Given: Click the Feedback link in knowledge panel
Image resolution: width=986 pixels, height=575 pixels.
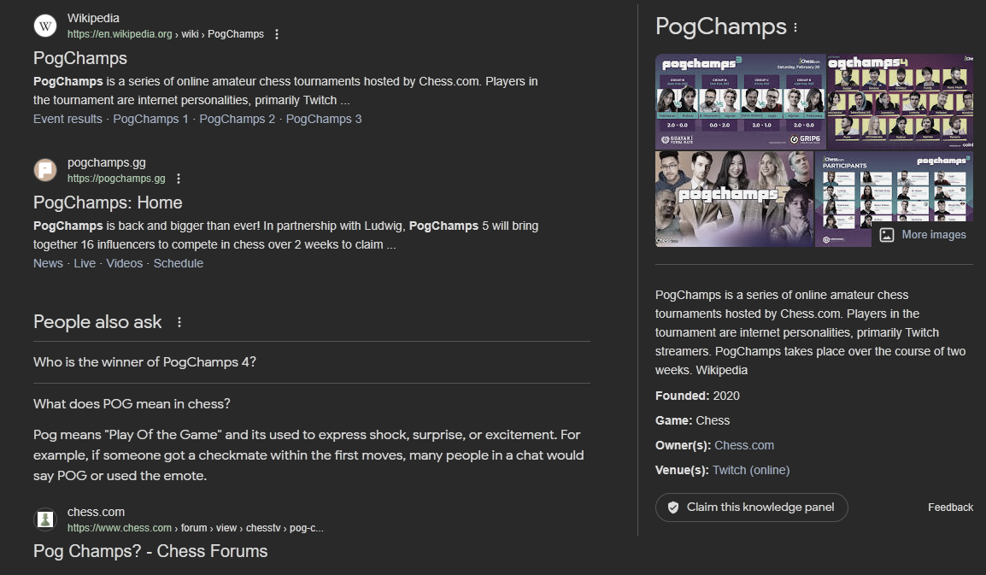Looking at the screenshot, I should tap(950, 508).
